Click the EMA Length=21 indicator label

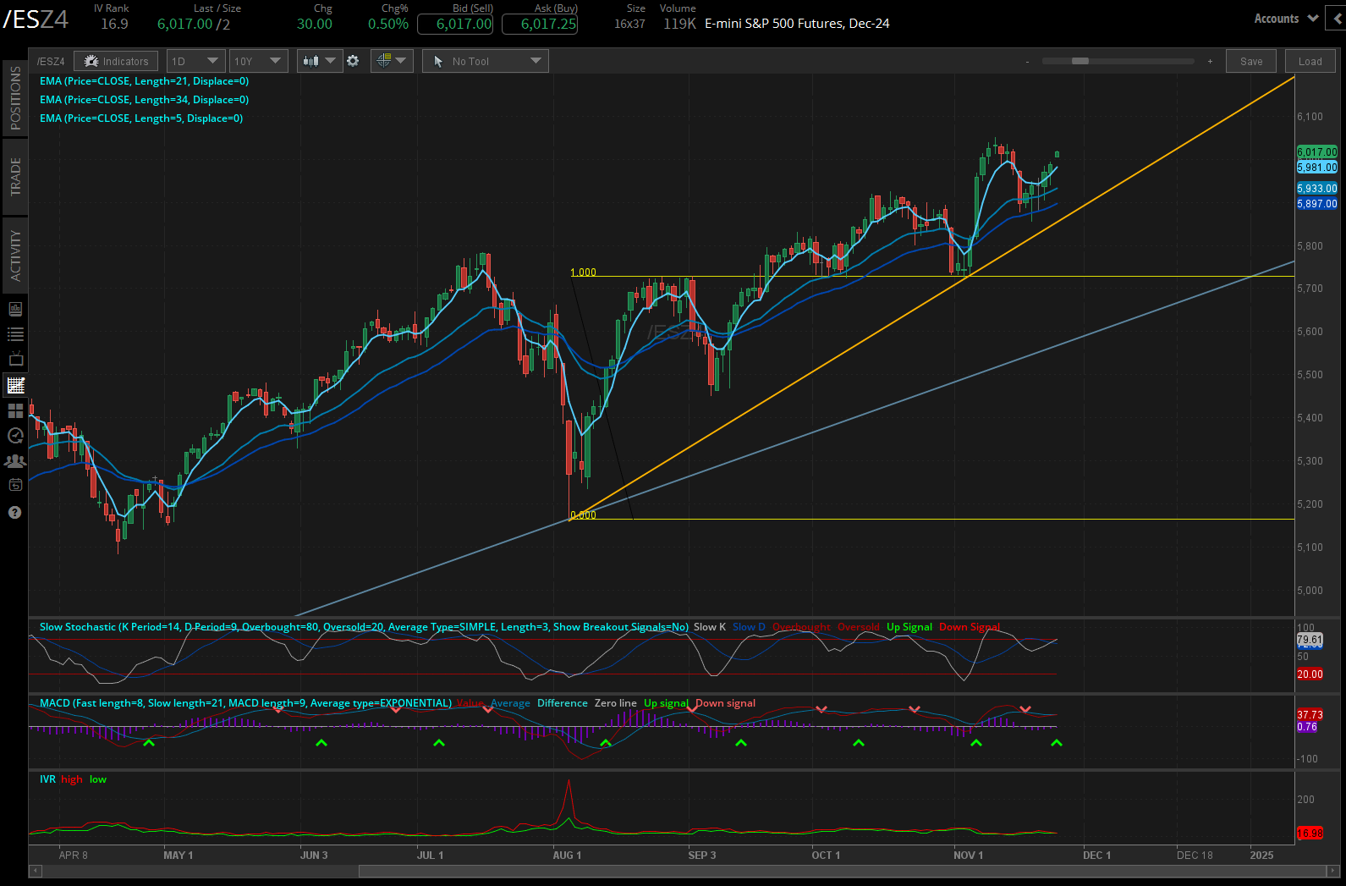[x=144, y=81]
